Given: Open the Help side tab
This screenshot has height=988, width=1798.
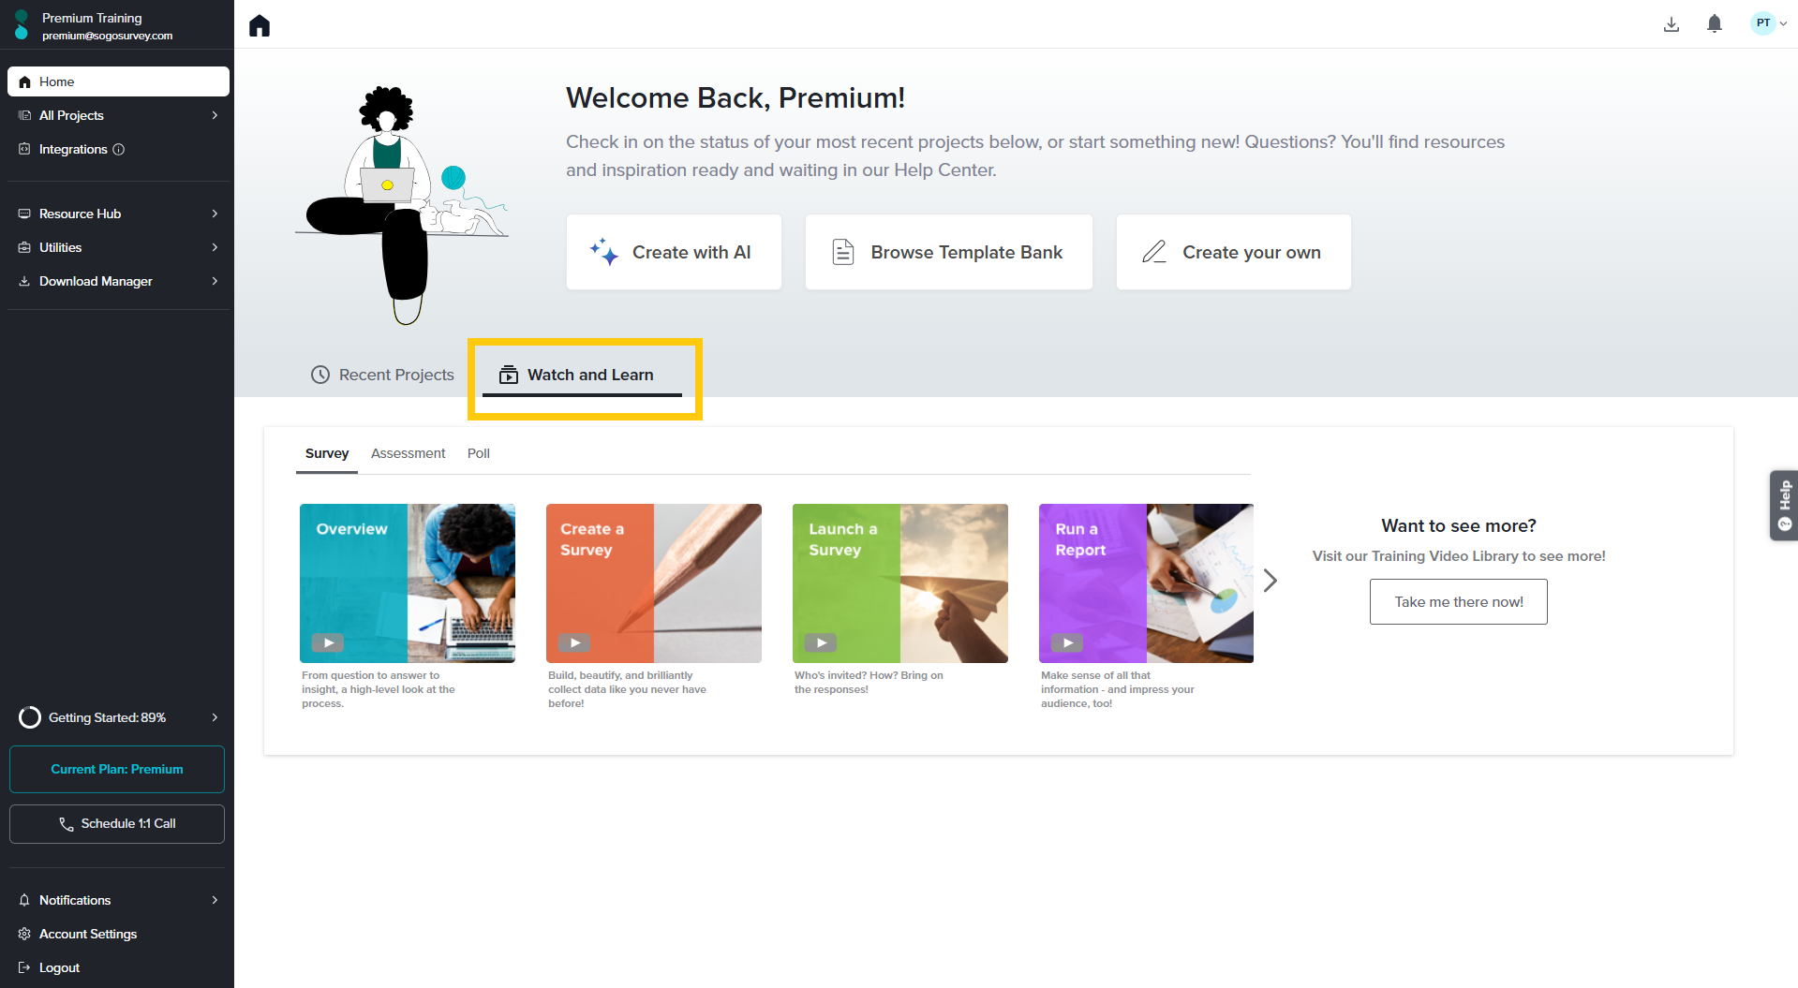Looking at the screenshot, I should 1783,505.
